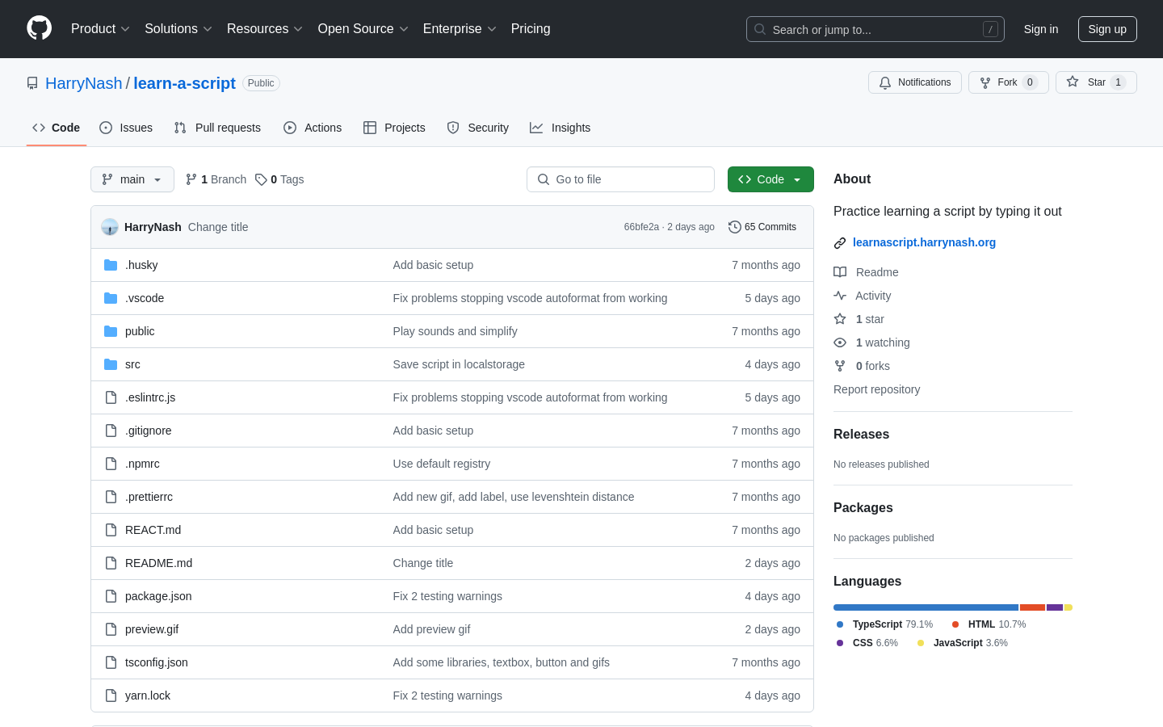This screenshot has height=727, width=1163.
Task: Focus the Go to file field
Action: [620, 179]
